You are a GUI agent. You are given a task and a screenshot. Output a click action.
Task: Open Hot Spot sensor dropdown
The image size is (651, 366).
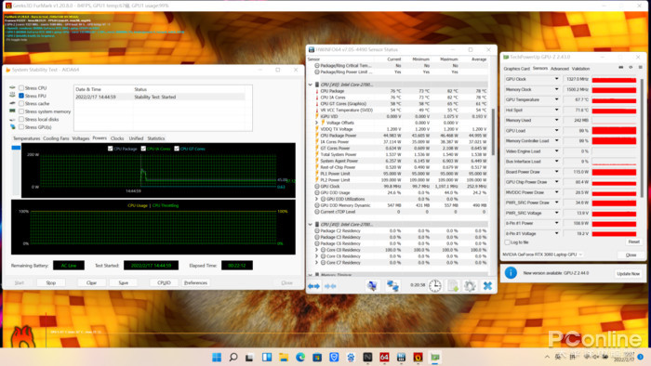coord(556,110)
